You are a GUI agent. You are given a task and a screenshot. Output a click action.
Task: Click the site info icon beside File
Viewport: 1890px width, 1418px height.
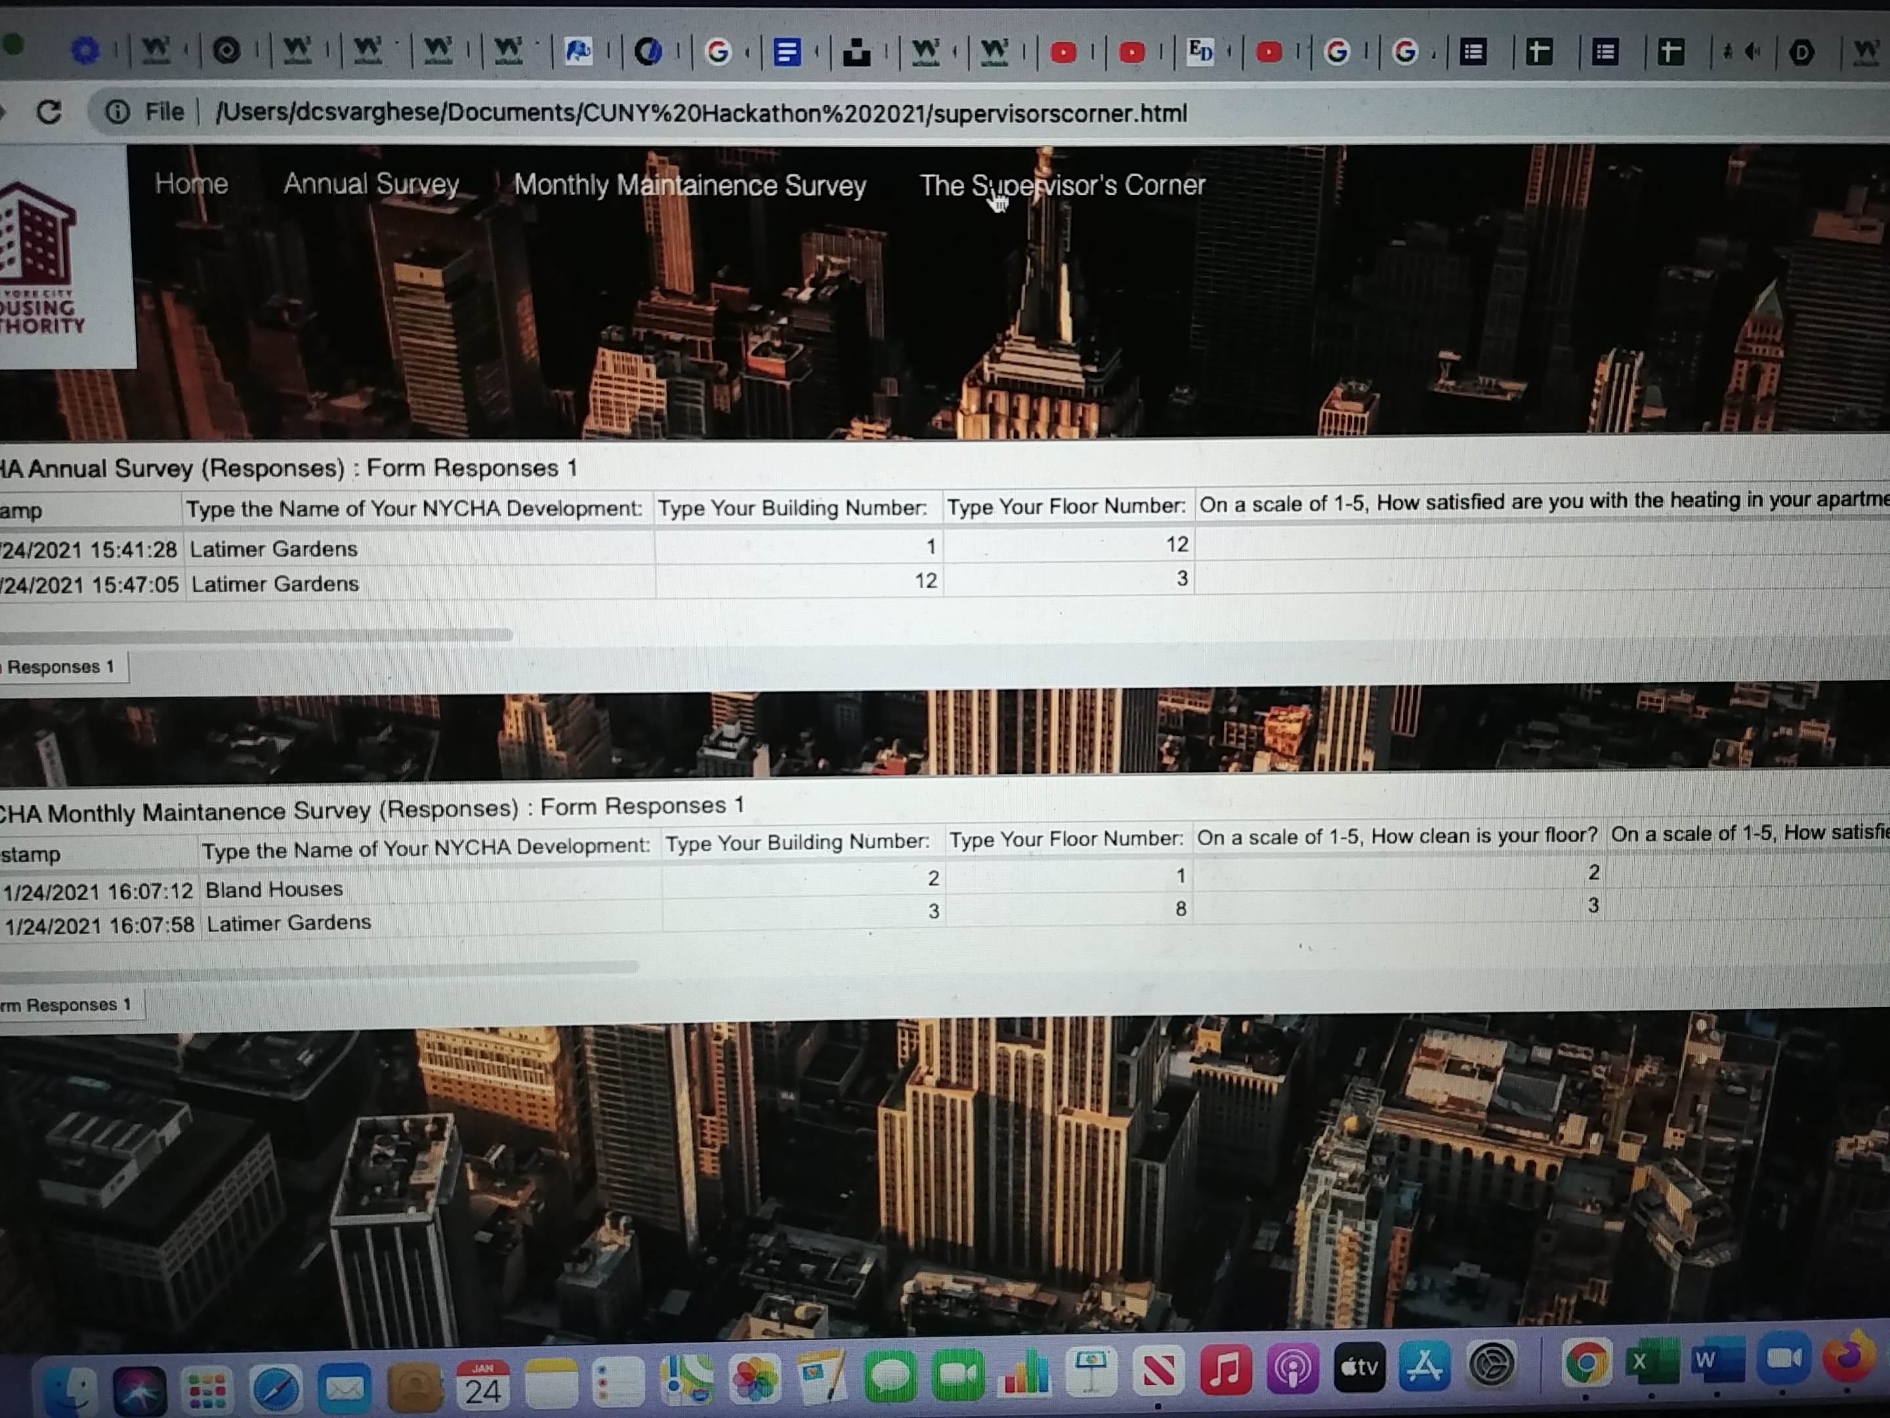[117, 112]
